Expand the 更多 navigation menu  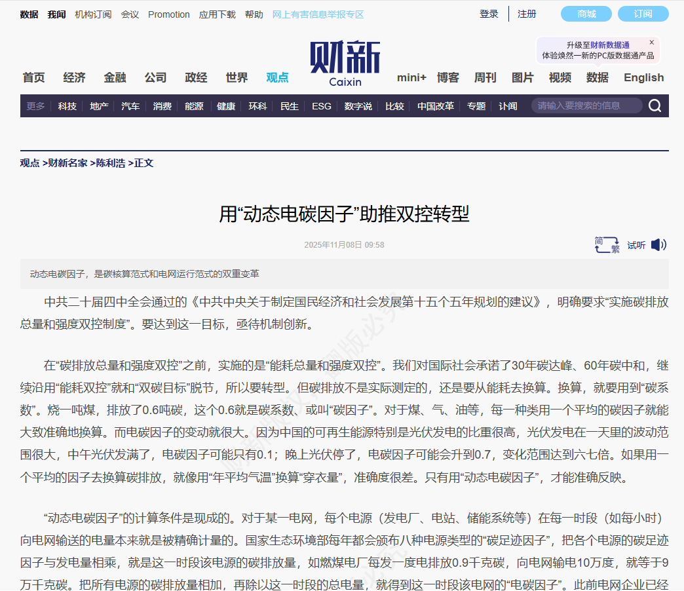tap(35, 105)
